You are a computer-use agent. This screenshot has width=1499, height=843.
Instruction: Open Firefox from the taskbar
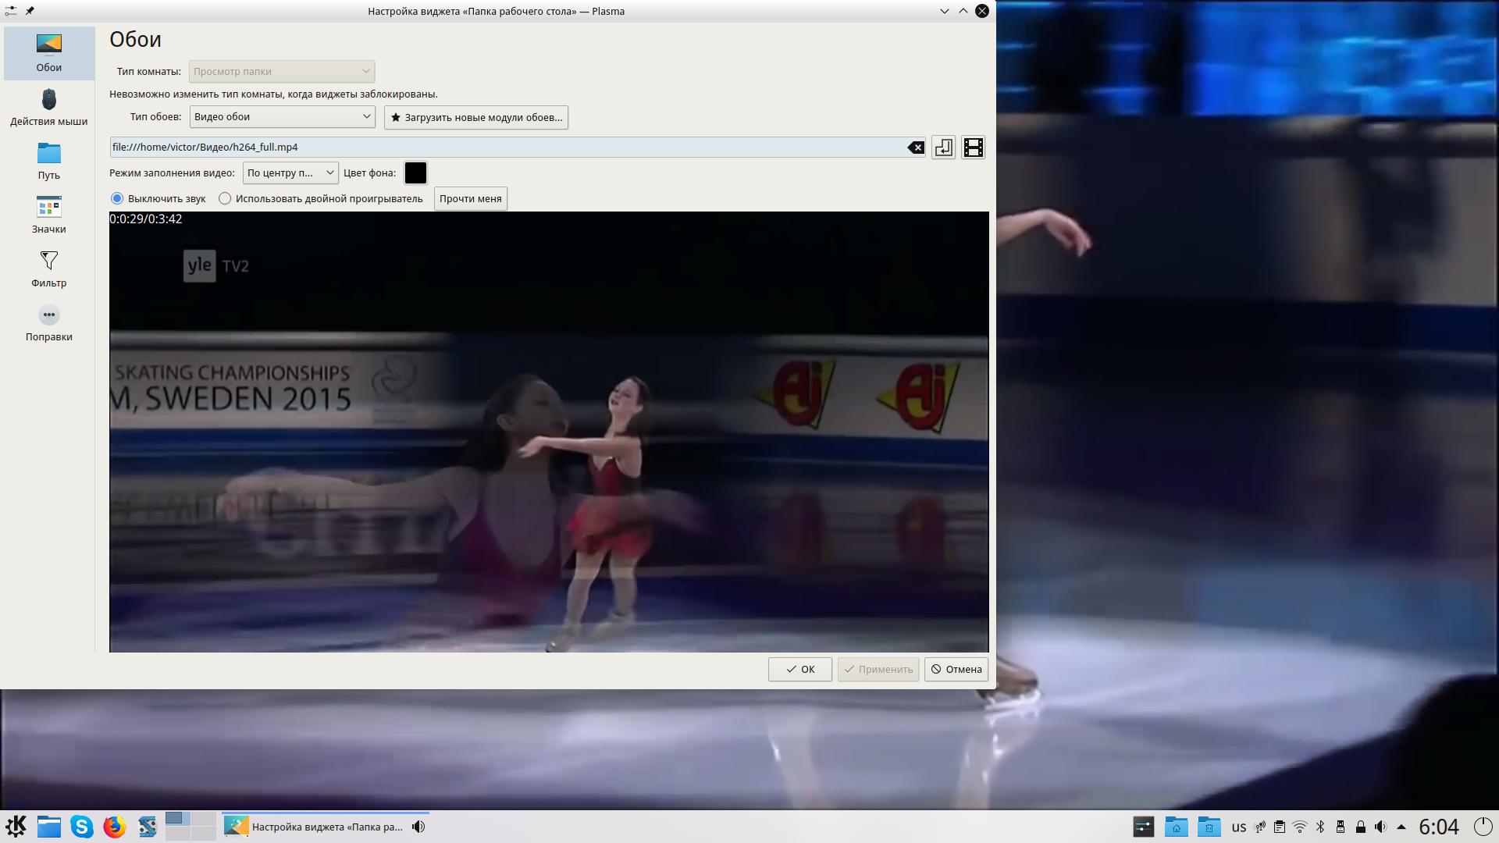click(x=115, y=827)
